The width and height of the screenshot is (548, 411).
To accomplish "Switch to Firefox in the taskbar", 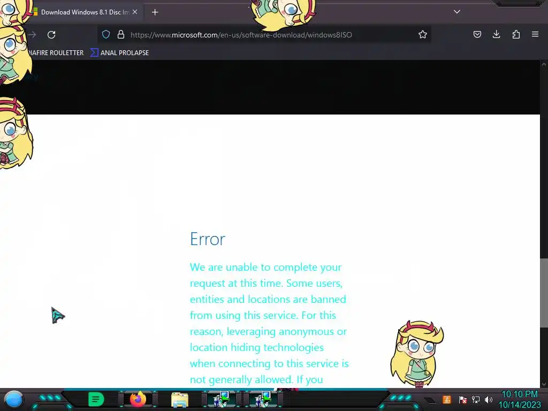I will tap(138, 399).
